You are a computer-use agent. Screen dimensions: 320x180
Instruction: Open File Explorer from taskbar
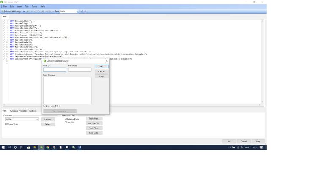[x=35, y=147]
